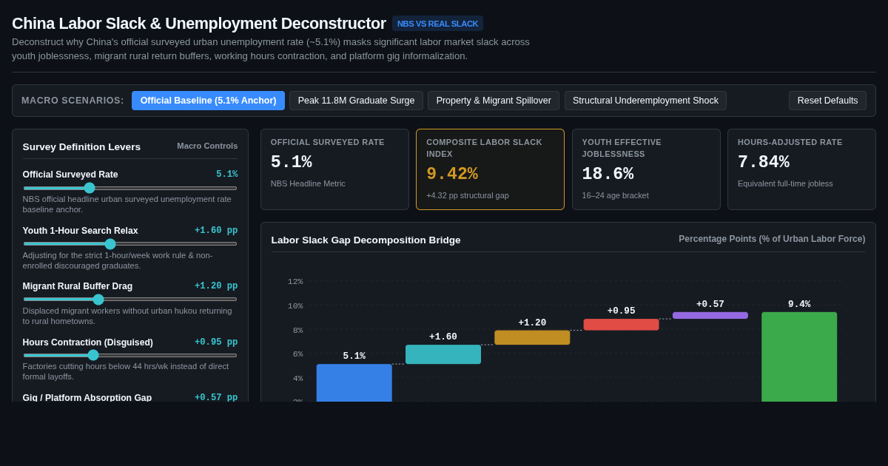Click the red +0.95 waterfall bar
Viewport: 888px width, 466px height.
[621, 325]
